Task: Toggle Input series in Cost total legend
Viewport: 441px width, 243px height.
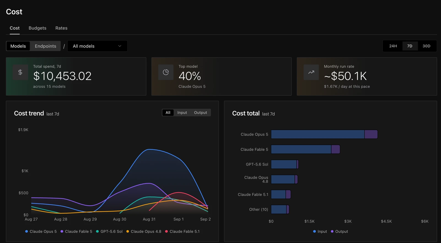Action: (320, 231)
